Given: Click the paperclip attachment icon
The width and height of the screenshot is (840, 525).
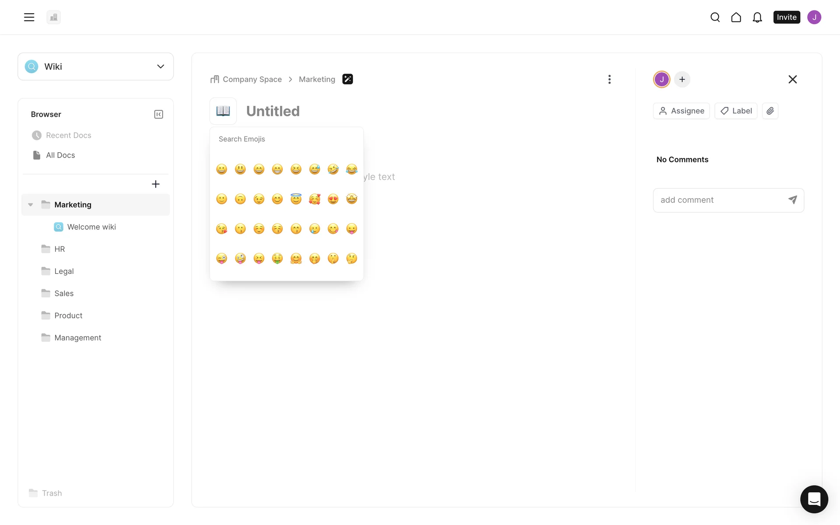Looking at the screenshot, I should click(x=770, y=111).
